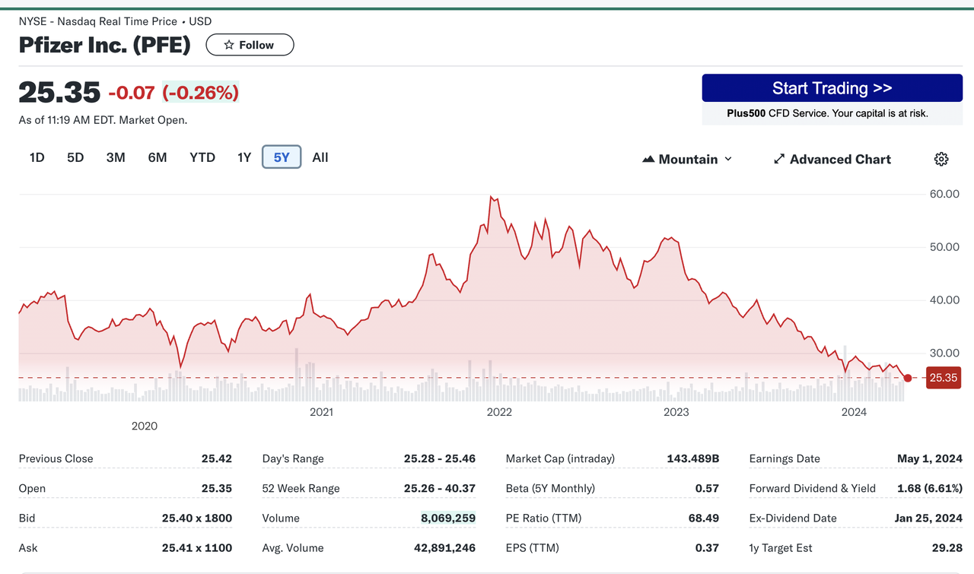Click the 2023 label on chart axis
The width and height of the screenshot is (974, 574).
tap(676, 412)
